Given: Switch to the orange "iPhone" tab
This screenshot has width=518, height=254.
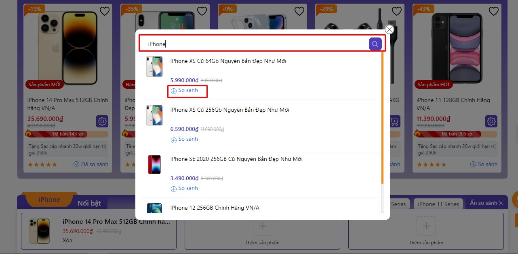Looking at the screenshot, I should click(x=49, y=200).
